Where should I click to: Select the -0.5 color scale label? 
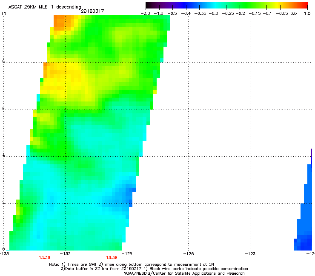coord(172,14)
